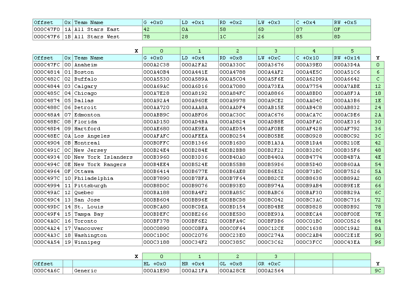Screen dimensions: 417x293
Task: Select the offset cell 000C47FC
Action: pos(48,65)
